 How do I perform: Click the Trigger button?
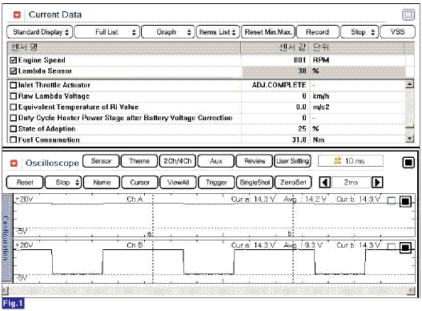click(216, 183)
